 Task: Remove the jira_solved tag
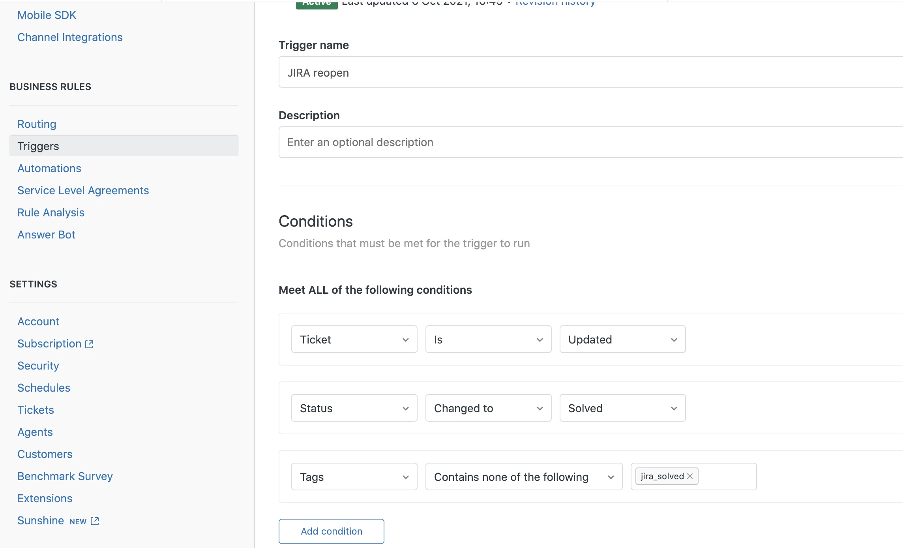point(690,476)
